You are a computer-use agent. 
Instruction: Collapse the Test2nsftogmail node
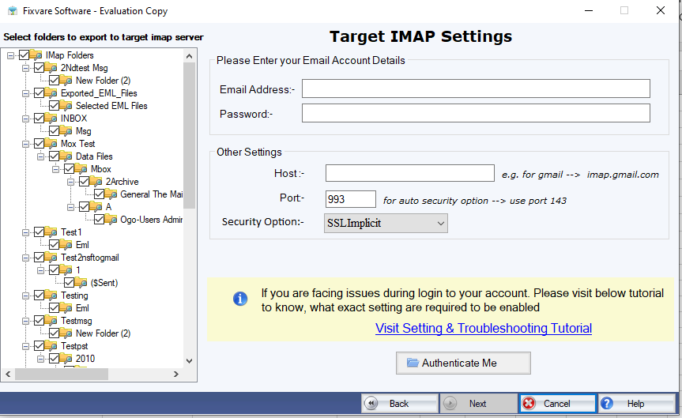click(25, 258)
